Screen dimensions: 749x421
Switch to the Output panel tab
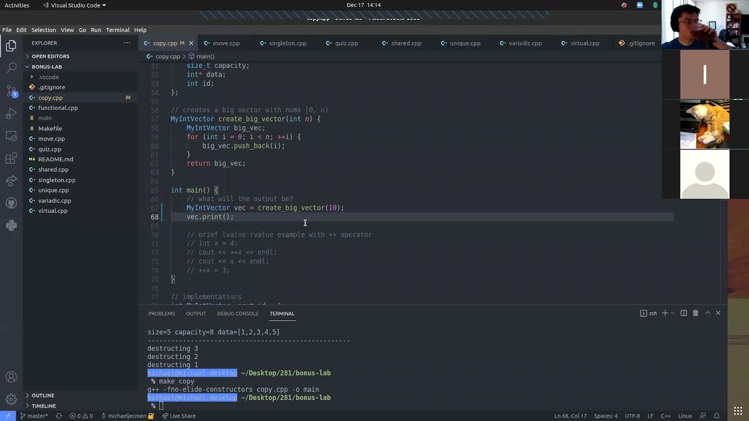(x=196, y=313)
